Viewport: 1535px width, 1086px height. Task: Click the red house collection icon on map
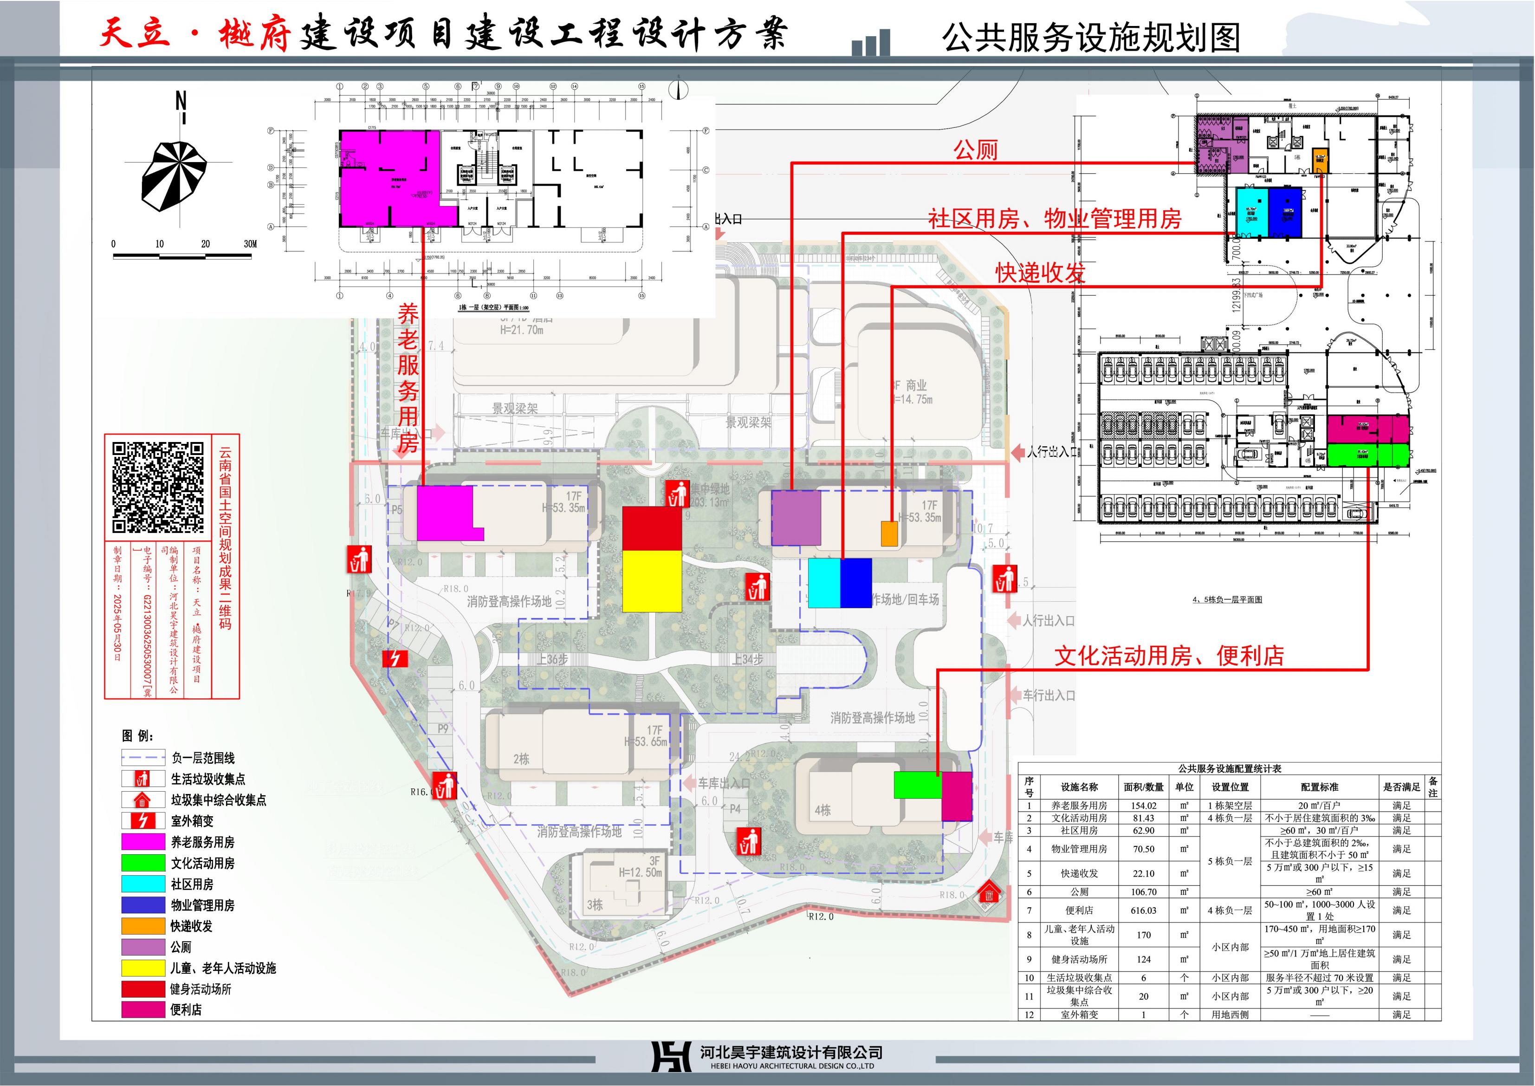pyautogui.click(x=990, y=891)
